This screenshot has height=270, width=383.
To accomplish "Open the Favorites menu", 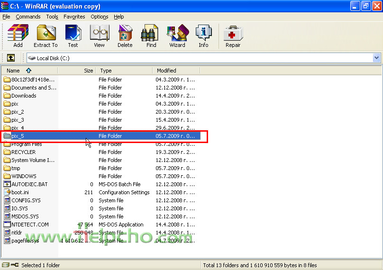I will 74,17.
